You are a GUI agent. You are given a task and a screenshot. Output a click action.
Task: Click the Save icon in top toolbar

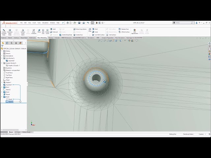79,23
